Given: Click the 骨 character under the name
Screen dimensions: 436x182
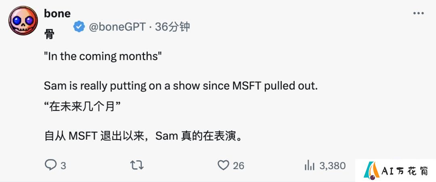Looking at the screenshot, I should (49, 35).
